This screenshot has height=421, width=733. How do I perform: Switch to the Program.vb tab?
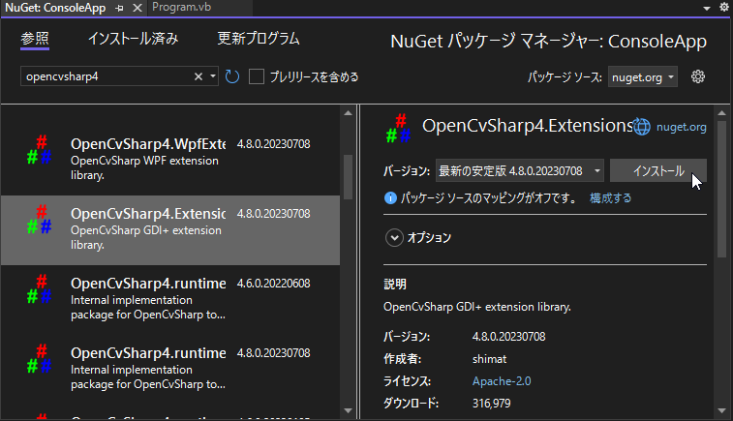click(x=181, y=7)
